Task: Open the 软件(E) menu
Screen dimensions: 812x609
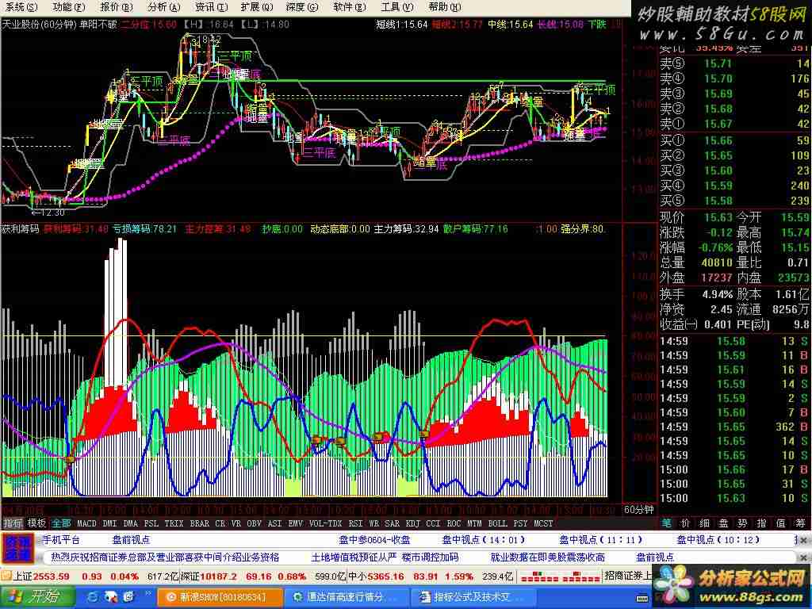Action: [350, 7]
